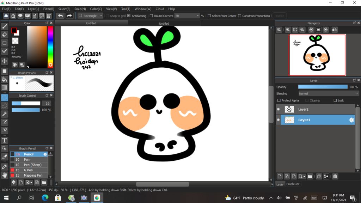Select the Brush tool in left toolbar
The width and height of the screenshot is (361, 203).
pyautogui.click(x=4, y=27)
